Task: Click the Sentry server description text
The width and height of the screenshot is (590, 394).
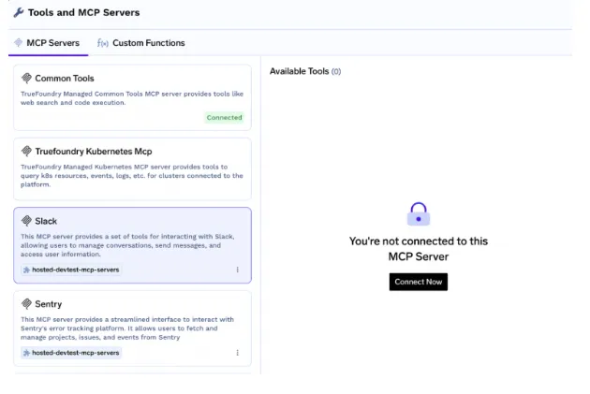Action: tap(127, 328)
